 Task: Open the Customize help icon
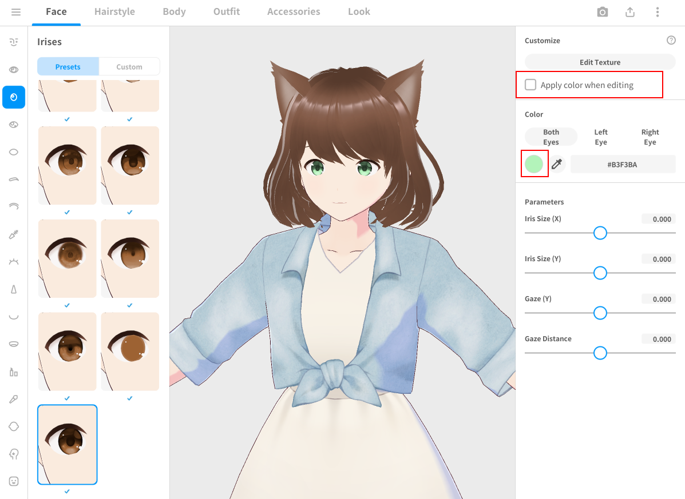pos(671,41)
